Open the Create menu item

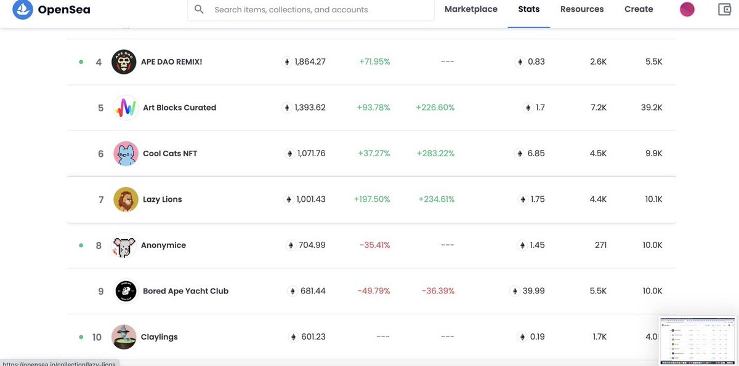tap(639, 9)
